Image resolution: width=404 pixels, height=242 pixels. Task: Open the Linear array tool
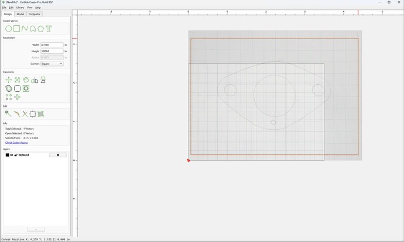point(9,97)
